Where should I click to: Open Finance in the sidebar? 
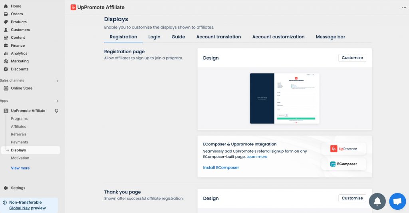(x=18, y=46)
